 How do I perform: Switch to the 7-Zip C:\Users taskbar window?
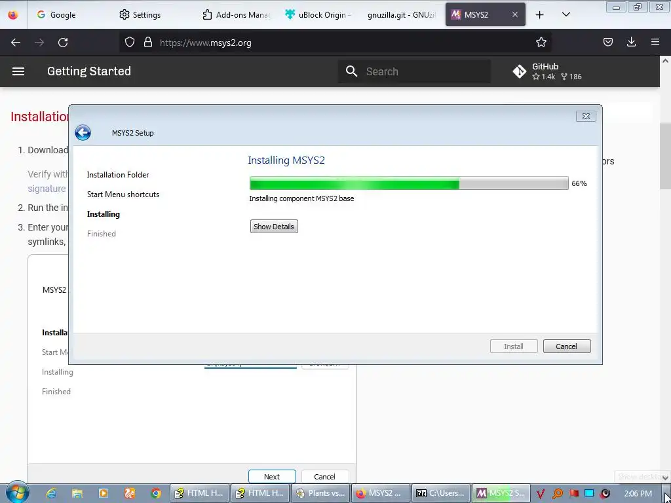pyautogui.click(x=441, y=493)
